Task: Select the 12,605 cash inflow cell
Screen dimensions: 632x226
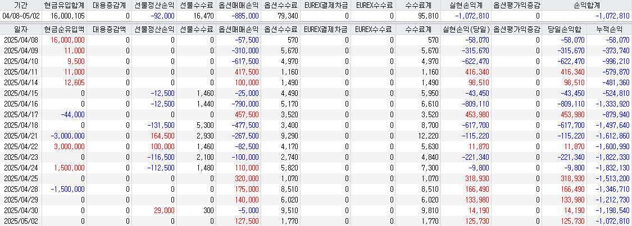Action: [63, 83]
